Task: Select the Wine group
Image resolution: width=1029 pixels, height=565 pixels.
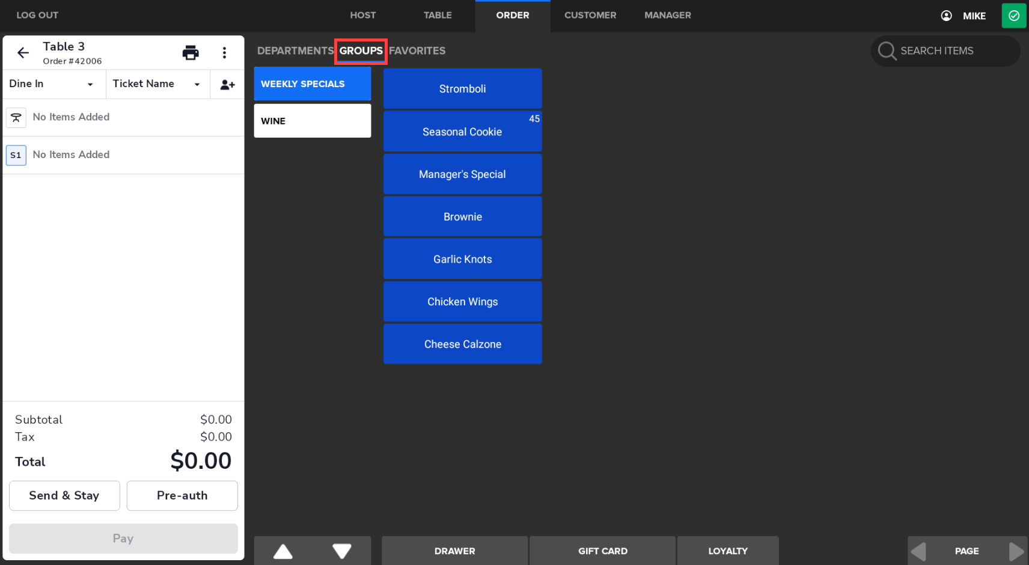Action: (x=312, y=121)
